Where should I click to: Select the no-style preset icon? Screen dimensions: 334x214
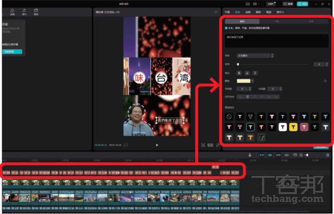[x=229, y=117]
